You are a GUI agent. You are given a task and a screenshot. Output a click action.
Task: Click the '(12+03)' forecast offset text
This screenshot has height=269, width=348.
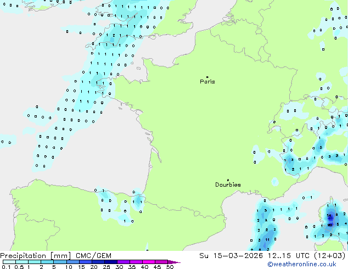pos(329,256)
